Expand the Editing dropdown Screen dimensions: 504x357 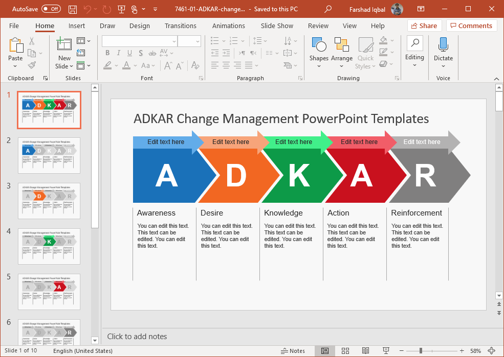pos(414,65)
